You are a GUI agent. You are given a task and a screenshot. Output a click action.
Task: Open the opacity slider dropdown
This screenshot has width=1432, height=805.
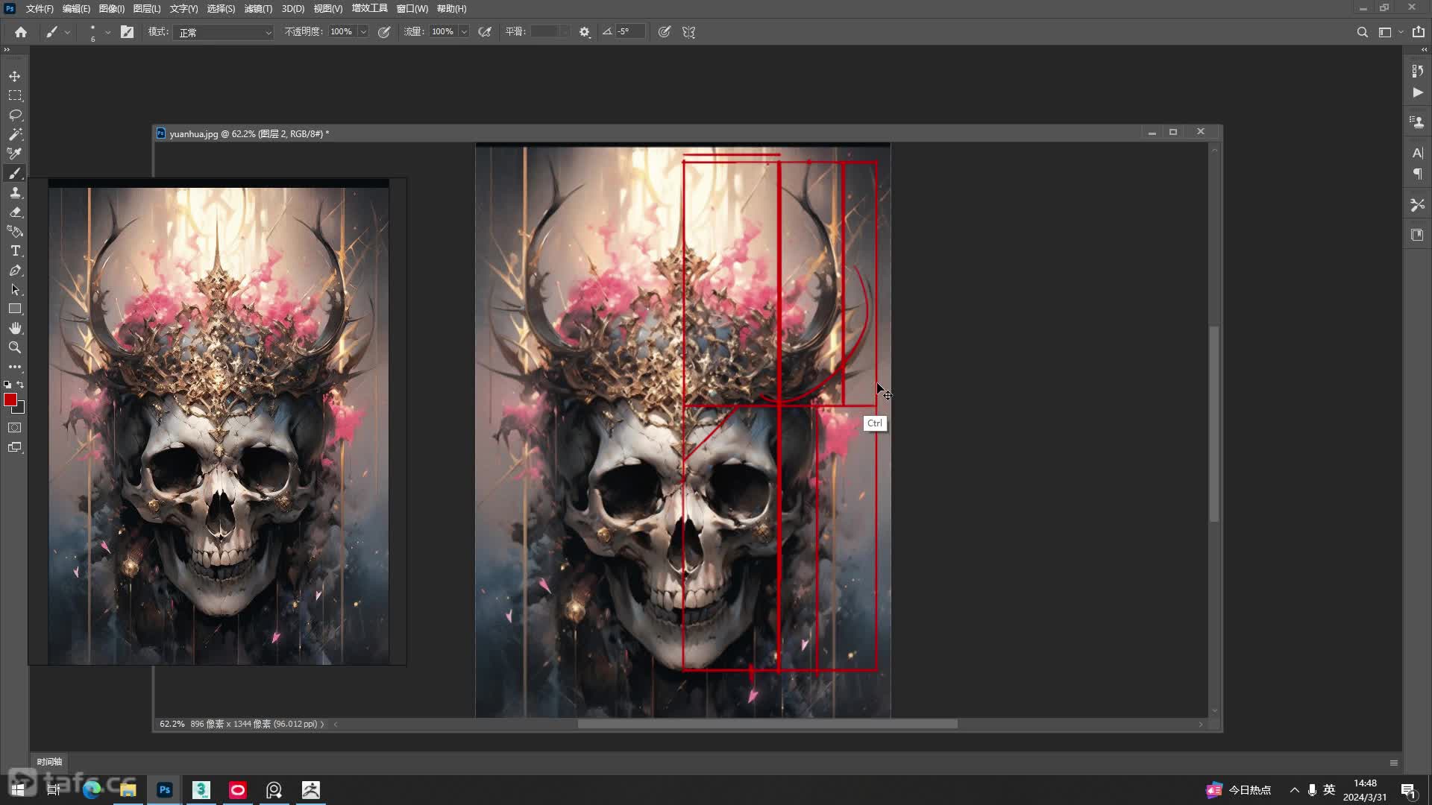(363, 32)
